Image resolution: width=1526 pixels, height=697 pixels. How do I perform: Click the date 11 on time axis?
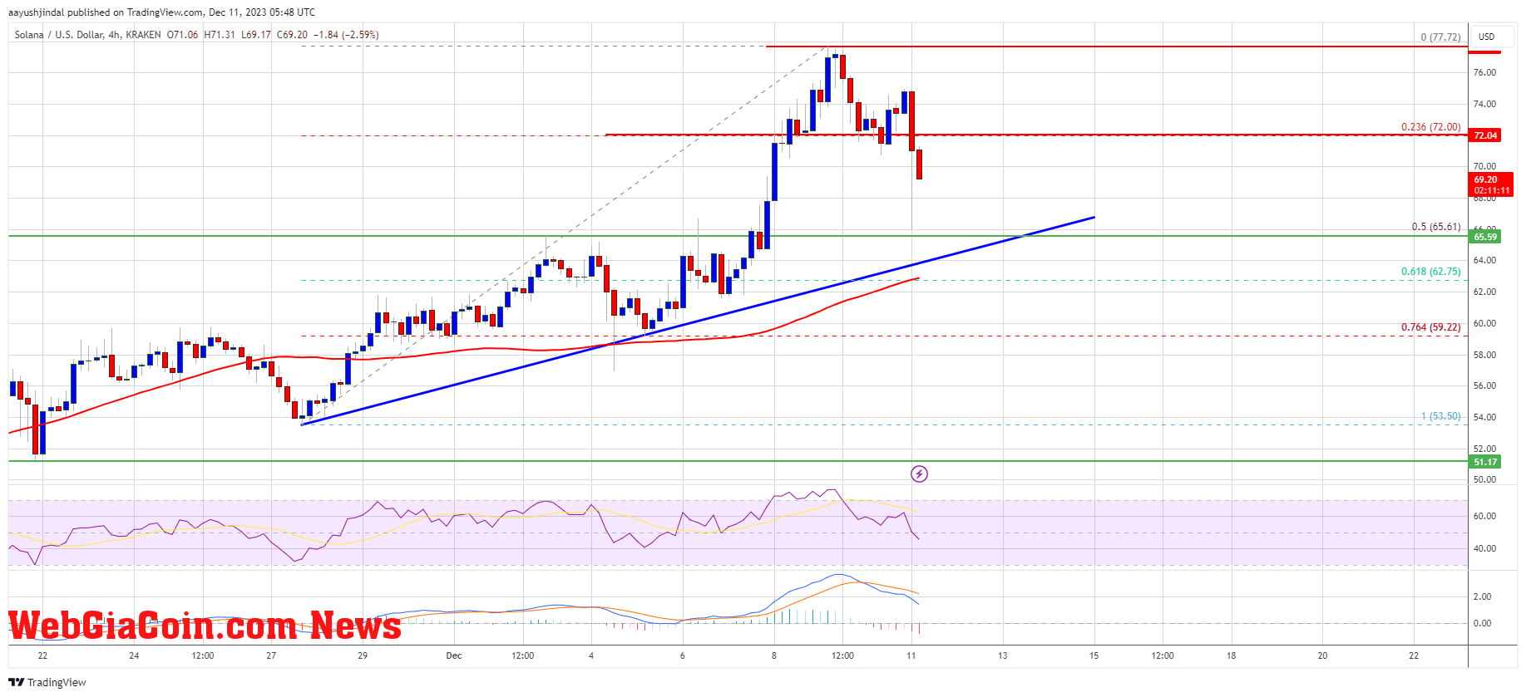[911, 655]
